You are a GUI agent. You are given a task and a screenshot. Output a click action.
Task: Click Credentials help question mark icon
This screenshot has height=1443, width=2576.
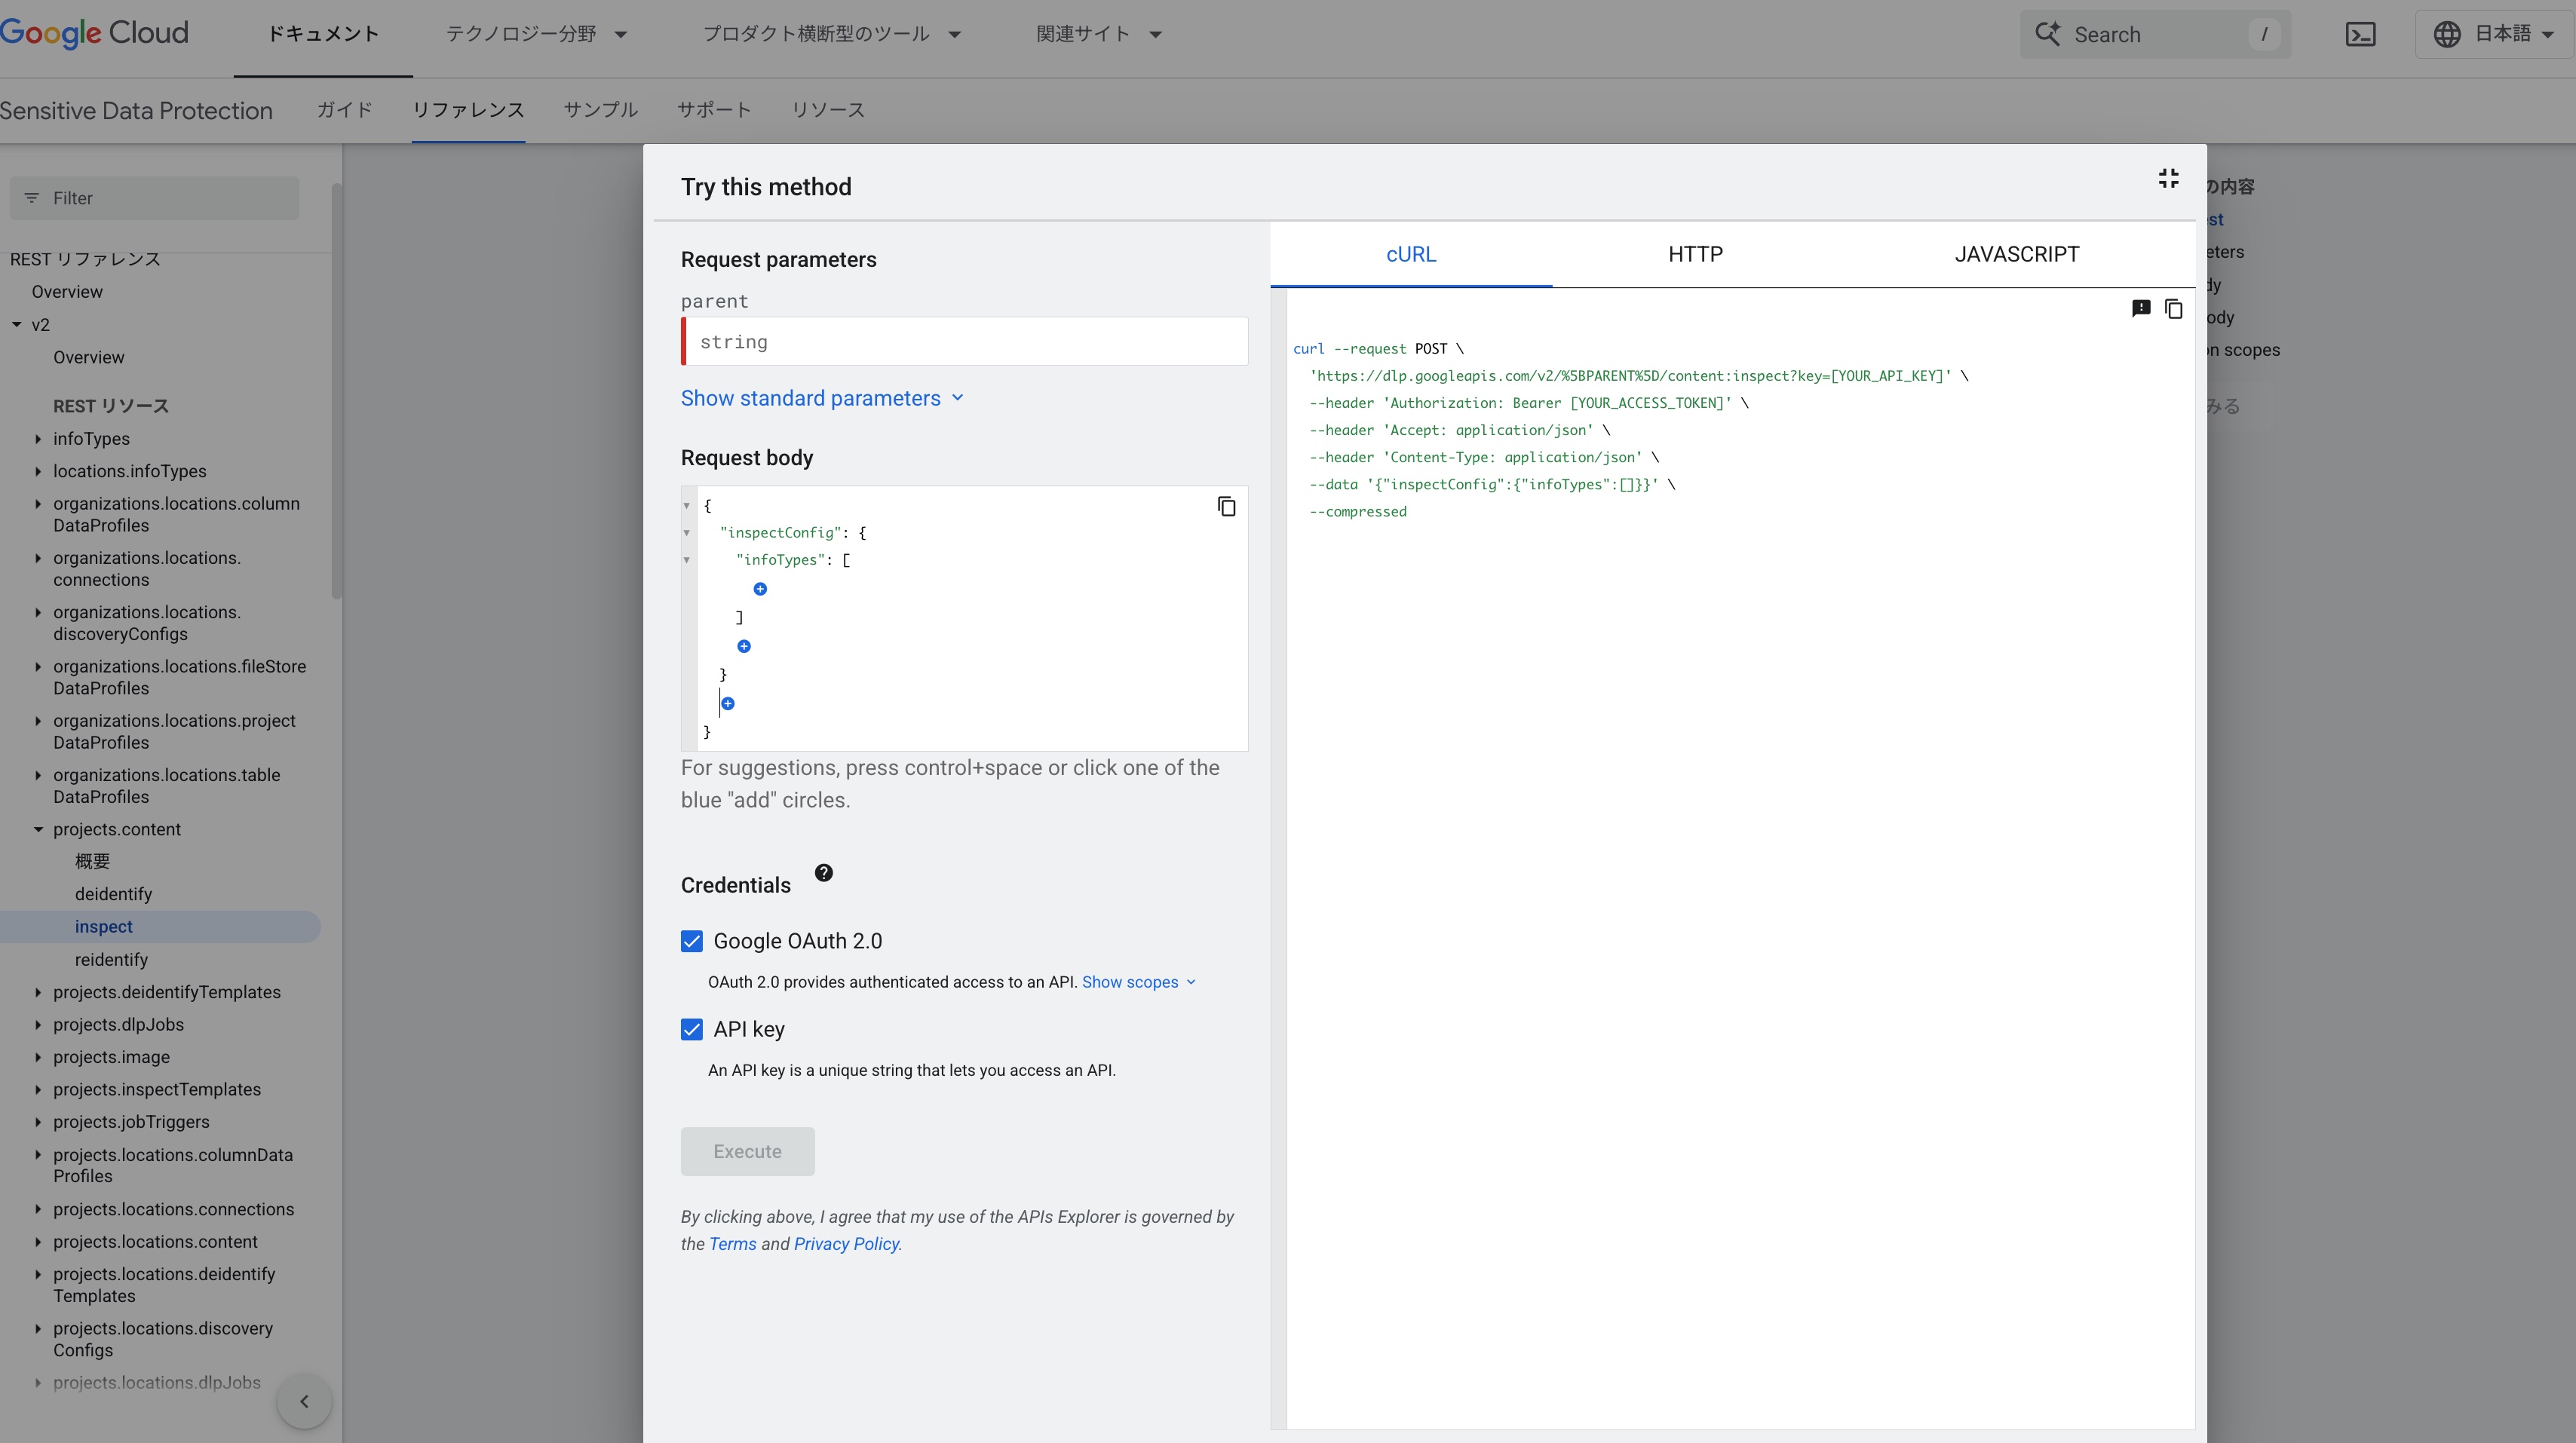point(823,873)
